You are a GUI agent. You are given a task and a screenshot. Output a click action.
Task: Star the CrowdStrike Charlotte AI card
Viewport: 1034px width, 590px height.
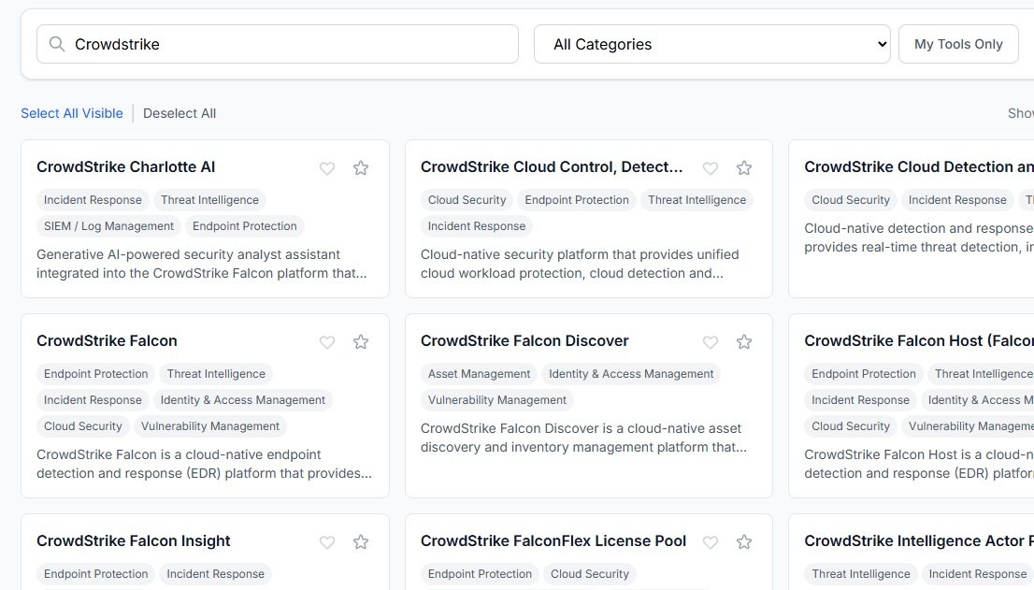click(361, 168)
